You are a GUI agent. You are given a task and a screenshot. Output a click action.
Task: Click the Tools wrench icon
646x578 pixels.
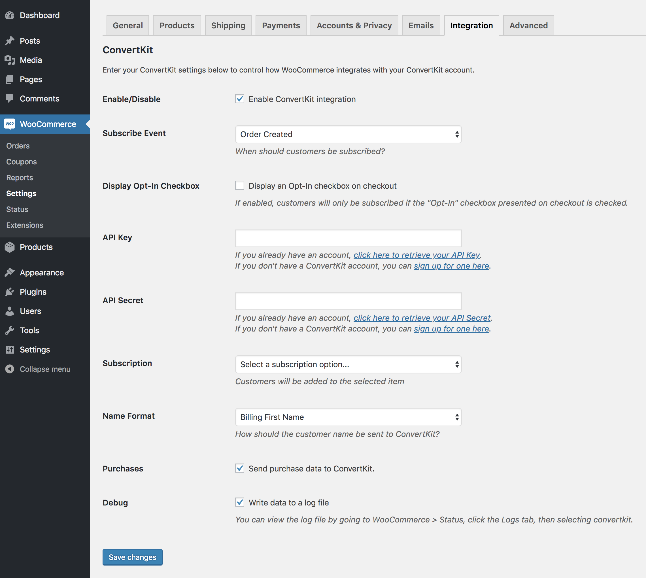(x=10, y=330)
